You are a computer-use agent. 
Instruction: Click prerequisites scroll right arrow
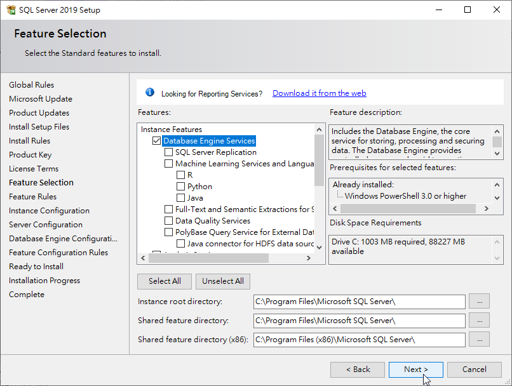click(x=486, y=208)
